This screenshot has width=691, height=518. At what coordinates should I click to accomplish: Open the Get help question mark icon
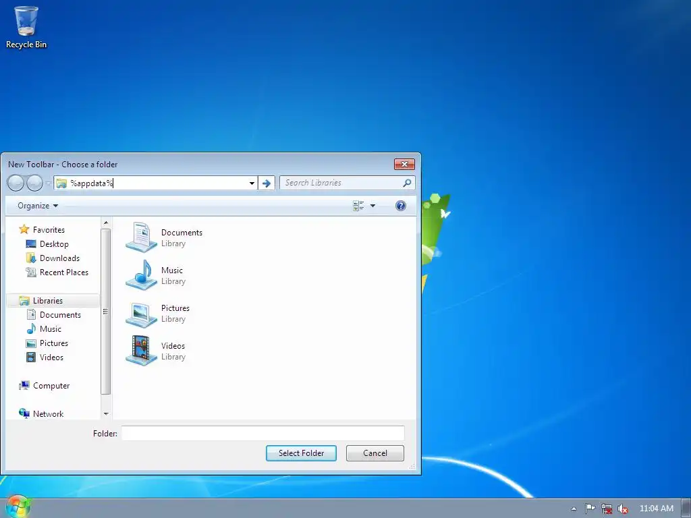[x=401, y=206]
